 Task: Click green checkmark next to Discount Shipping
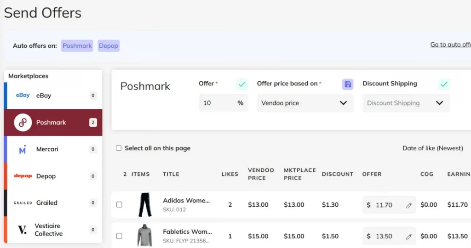click(x=444, y=84)
